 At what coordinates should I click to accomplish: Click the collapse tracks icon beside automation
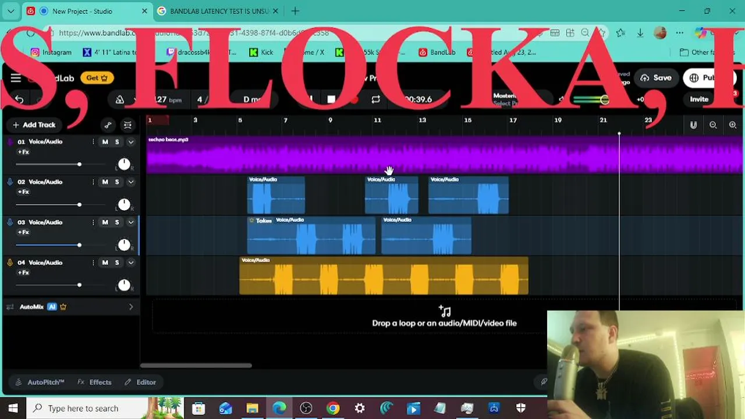[127, 125]
